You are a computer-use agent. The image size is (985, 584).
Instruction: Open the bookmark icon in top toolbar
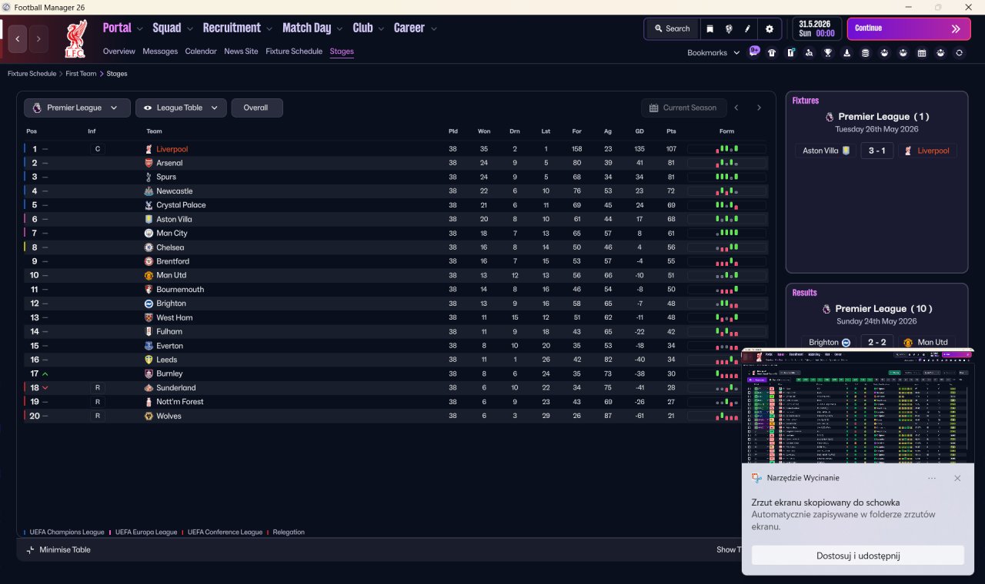pos(710,28)
